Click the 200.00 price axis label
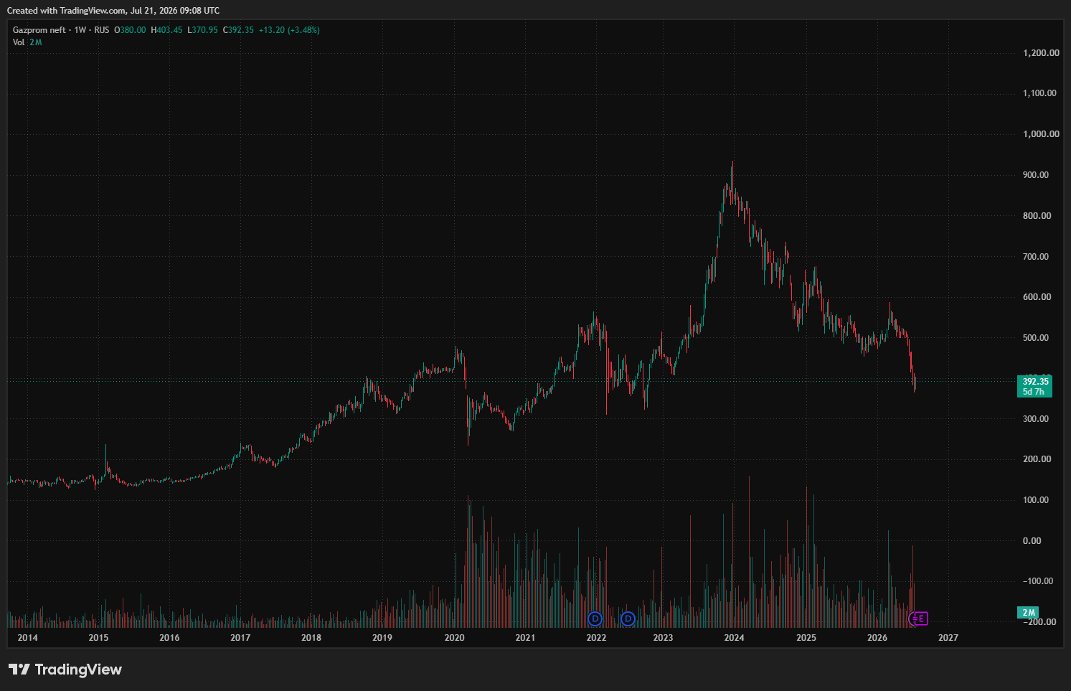This screenshot has width=1071, height=691. click(x=1037, y=459)
